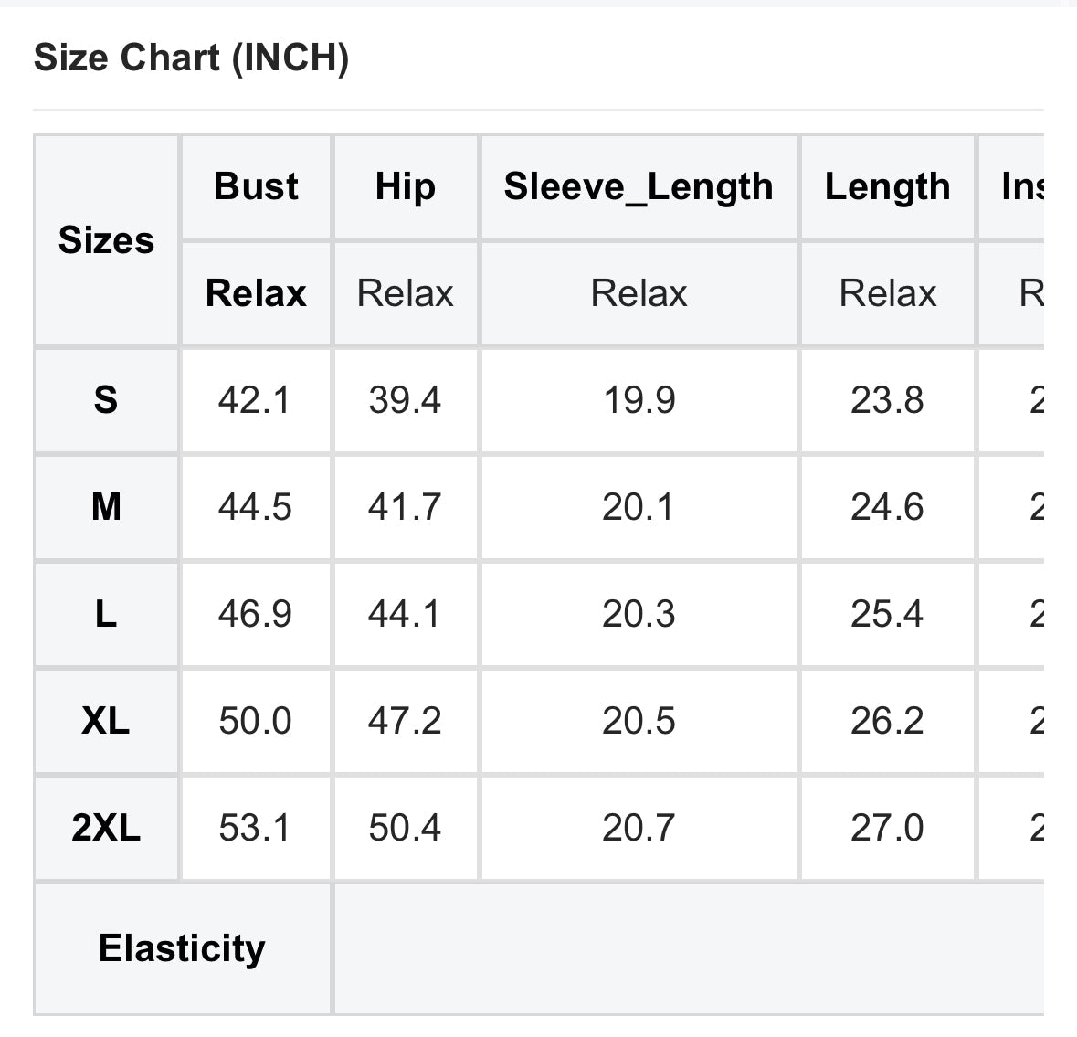Click the 20.3 sleeve value for L
1077x1037 pixels.
click(639, 614)
